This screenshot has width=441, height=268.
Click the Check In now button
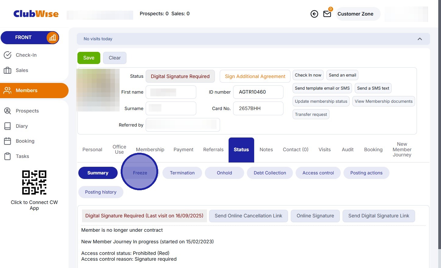click(308, 75)
